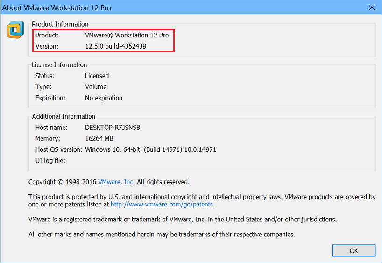Image resolution: width=382 pixels, height=263 pixels.
Task: Click the About VMware Workstation title bar
Action: (x=140, y=7)
